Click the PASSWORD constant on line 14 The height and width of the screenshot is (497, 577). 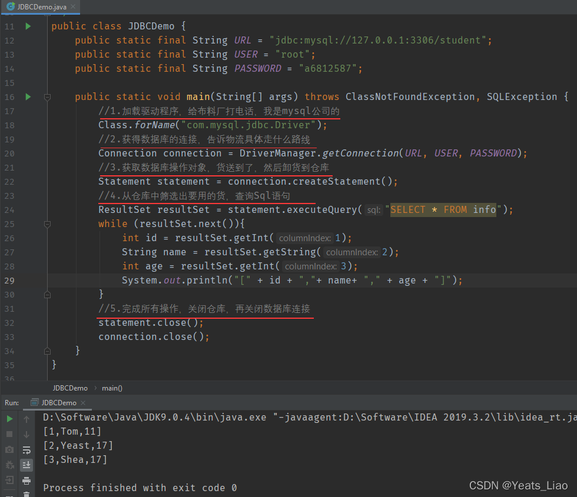(x=258, y=68)
